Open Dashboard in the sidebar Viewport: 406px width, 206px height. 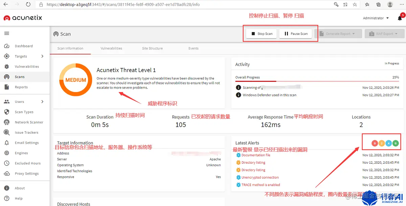pos(24,46)
